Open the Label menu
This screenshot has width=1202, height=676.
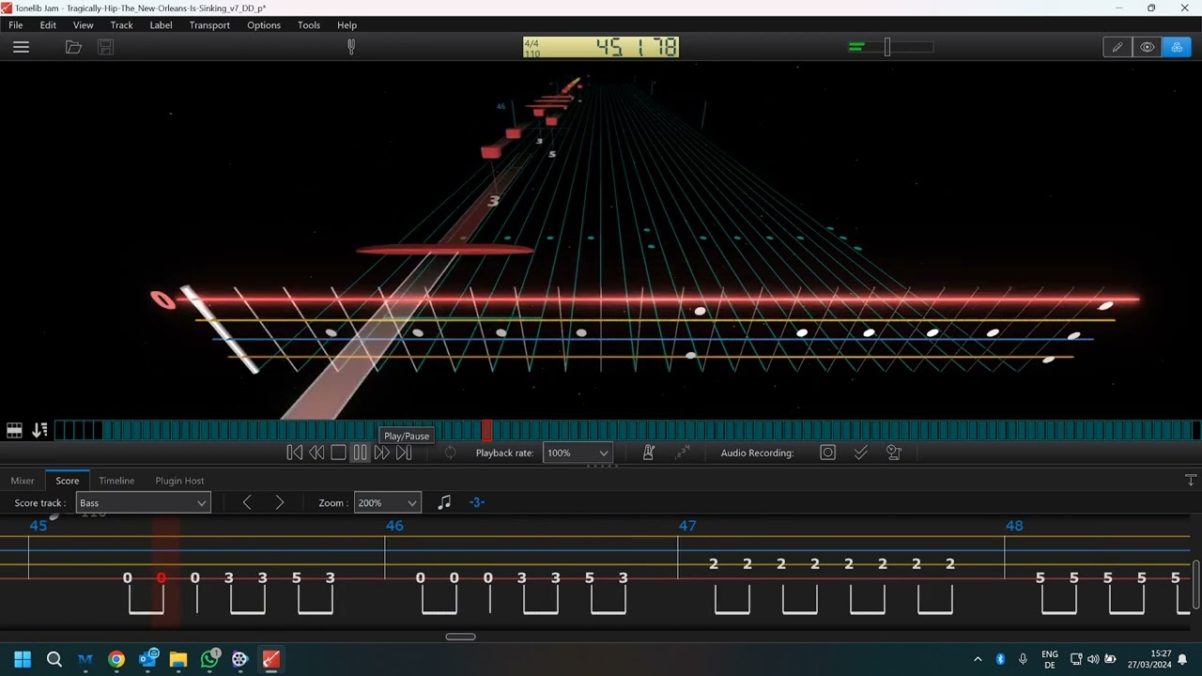pyautogui.click(x=162, y=25)
